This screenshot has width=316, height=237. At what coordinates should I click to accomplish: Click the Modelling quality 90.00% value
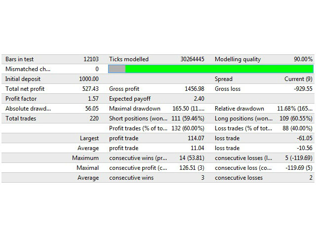click(x=303, y=59)
